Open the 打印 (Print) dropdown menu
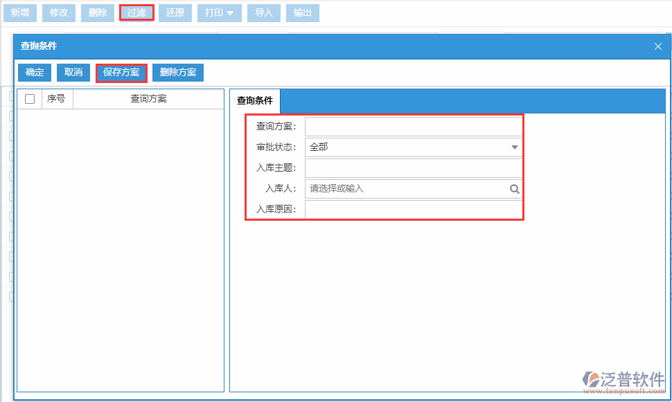 [219, 12]
